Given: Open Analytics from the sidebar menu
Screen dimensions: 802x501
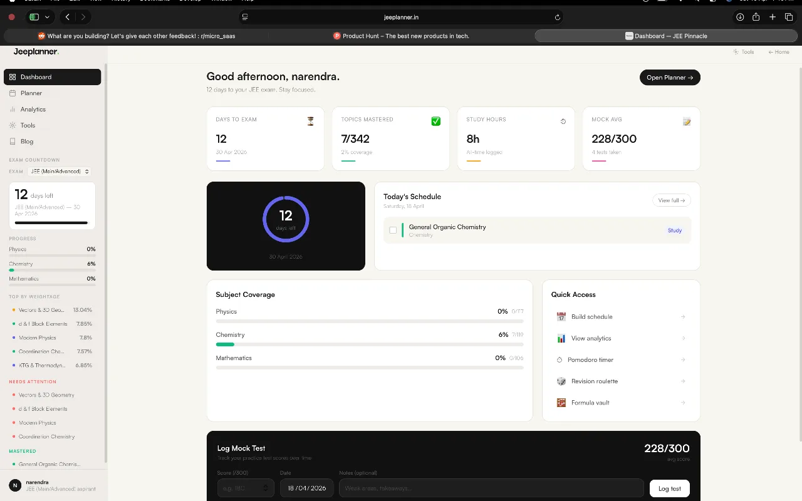Looking at the screenshot, I should (53, 109).
